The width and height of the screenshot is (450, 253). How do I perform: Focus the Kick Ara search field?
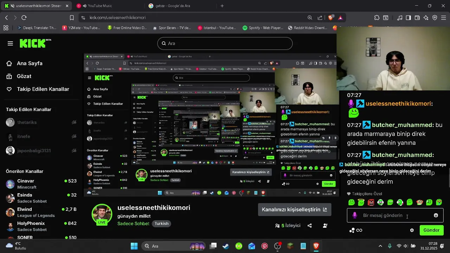coord(225,44)
